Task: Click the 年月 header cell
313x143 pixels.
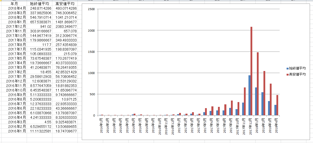Action: (14, 4)
